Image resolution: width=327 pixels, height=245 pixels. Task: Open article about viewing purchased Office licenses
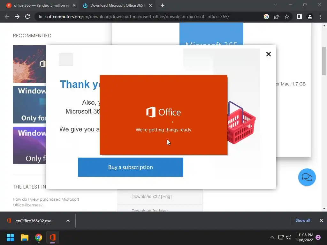(46, 202)
